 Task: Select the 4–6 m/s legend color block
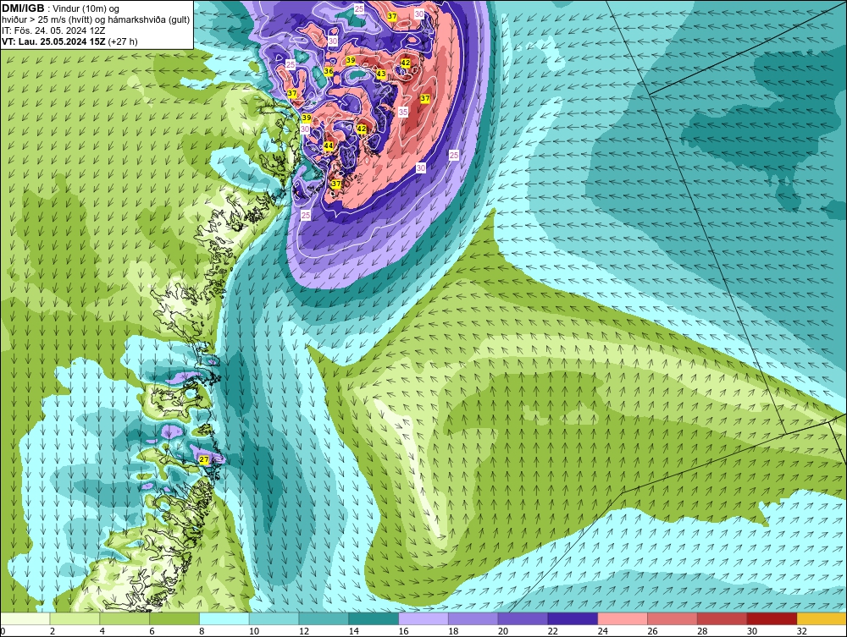click(125, 618)
